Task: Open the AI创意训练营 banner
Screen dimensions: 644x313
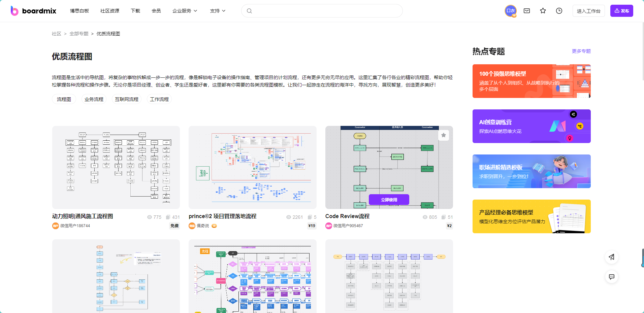Action: (532, 126)
